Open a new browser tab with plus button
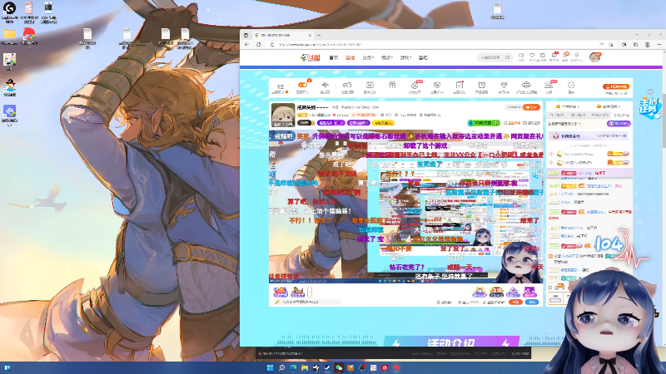 tap(319, 35)
